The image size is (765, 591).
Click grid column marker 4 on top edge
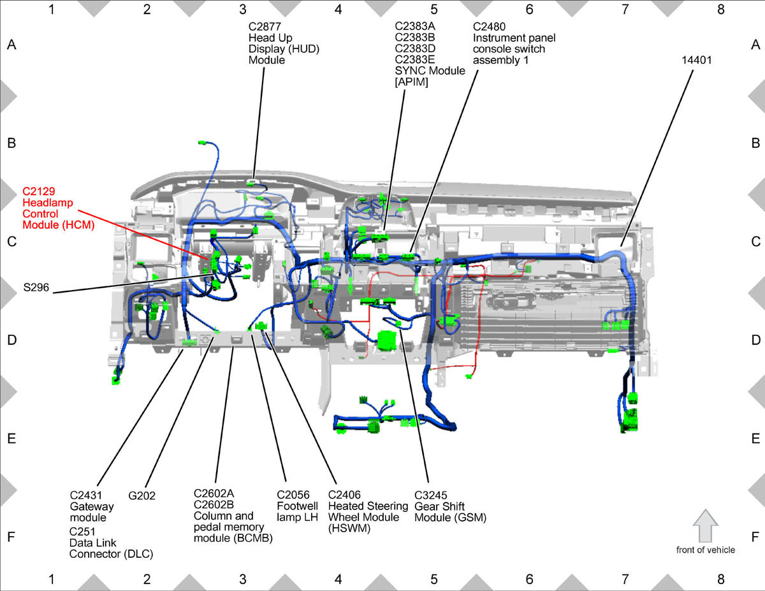338,10
